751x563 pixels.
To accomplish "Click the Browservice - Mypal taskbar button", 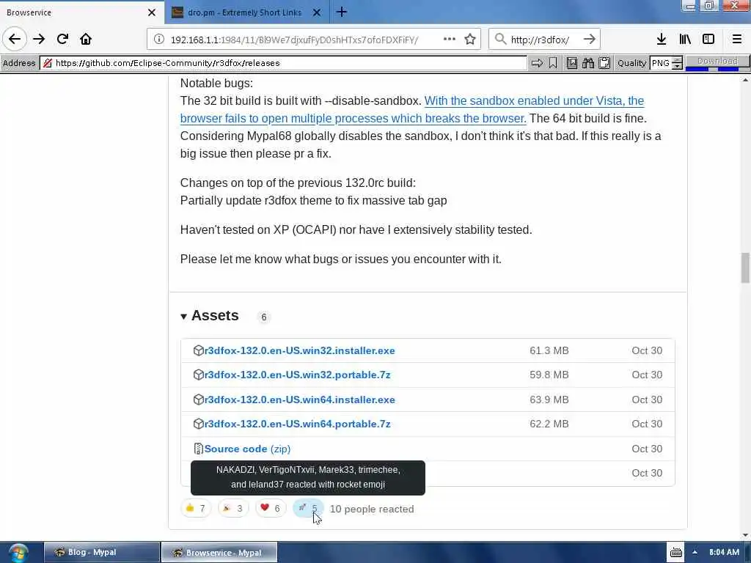I will (219, 553).
